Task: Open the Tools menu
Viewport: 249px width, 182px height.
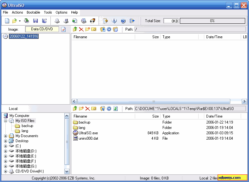Action: point(48,12)
